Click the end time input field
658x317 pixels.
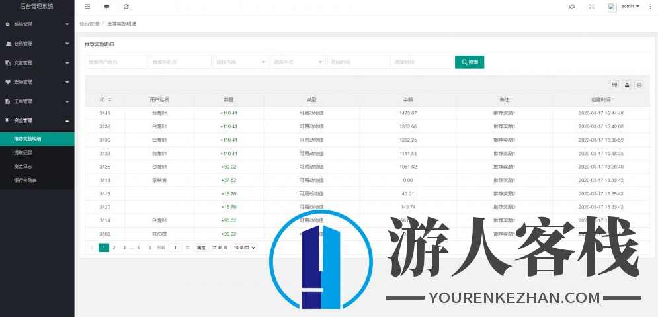pos(422,62)
